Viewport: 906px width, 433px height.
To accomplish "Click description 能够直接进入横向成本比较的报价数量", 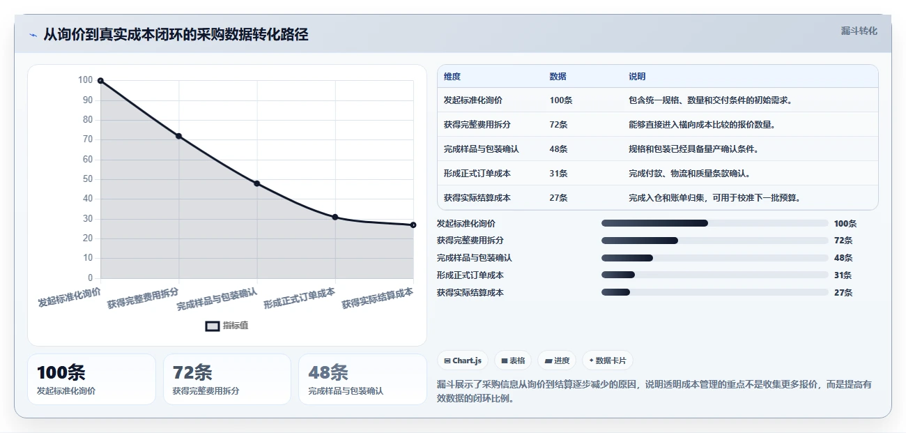I will tap(702, 125).
